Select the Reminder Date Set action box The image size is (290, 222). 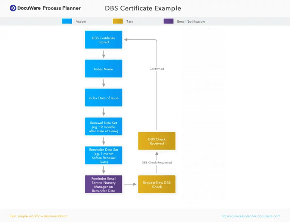(x=103, y=156)
